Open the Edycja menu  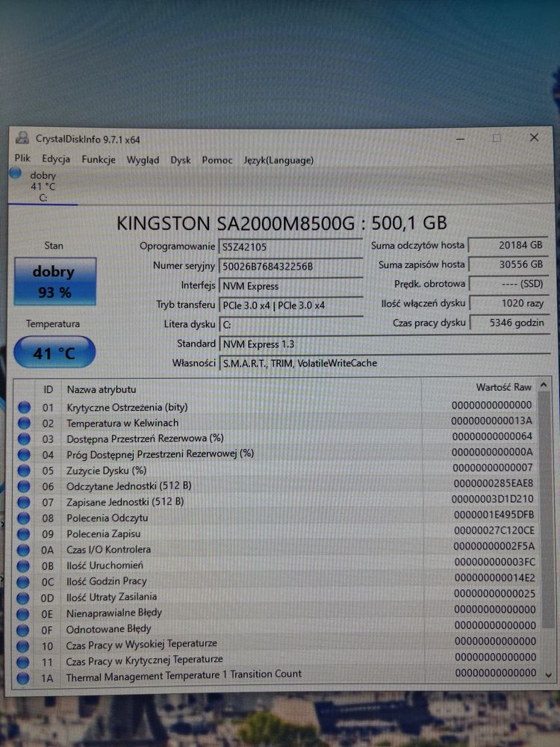[56, 159]
